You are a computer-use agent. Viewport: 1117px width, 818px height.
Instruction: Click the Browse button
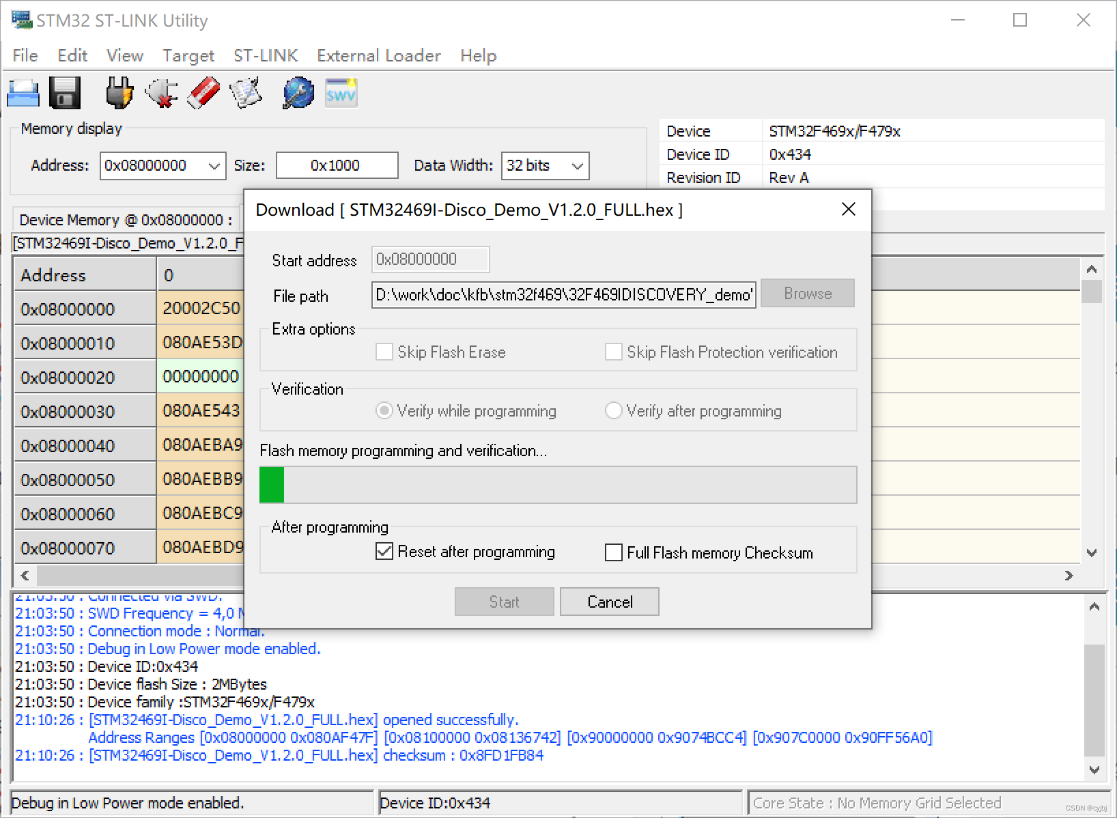(808, 294)
